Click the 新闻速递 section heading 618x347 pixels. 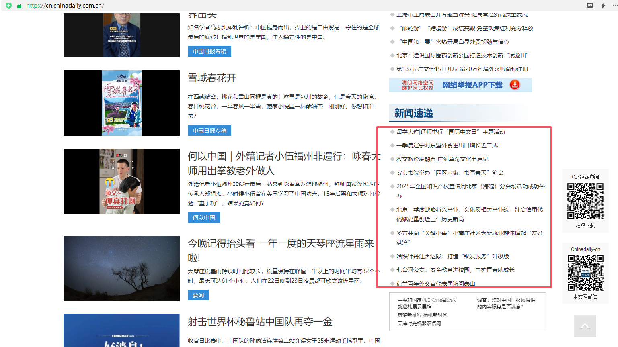coord(414,113)
